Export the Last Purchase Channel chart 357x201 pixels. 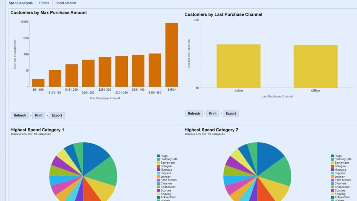pyautogui.click(x=231, y=114)
